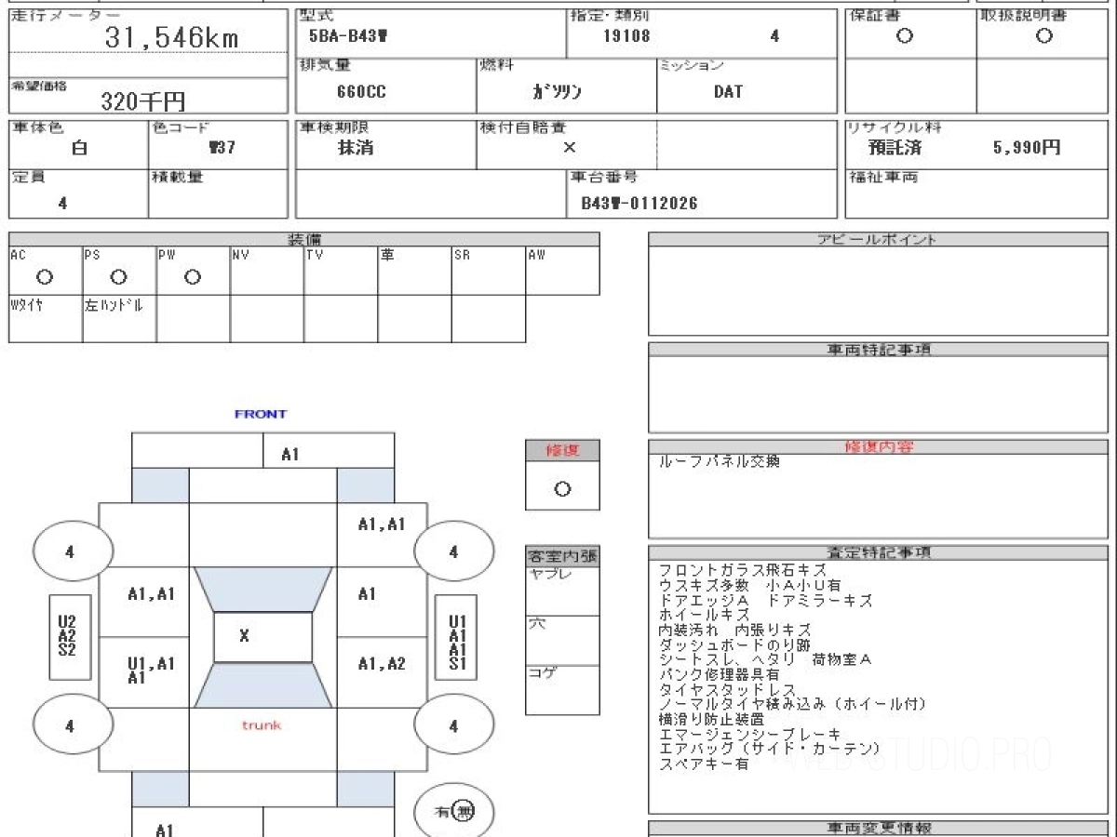Click the AC equipment circle mark
The width and height of the screenshot is (1117, 837).
tap(45, 277)
